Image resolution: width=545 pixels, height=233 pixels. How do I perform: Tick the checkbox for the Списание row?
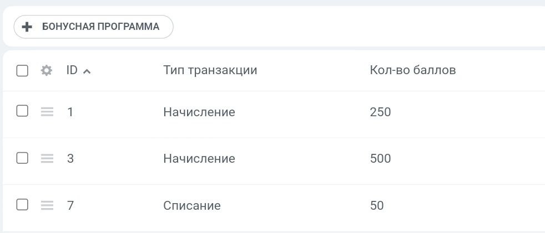22,205
